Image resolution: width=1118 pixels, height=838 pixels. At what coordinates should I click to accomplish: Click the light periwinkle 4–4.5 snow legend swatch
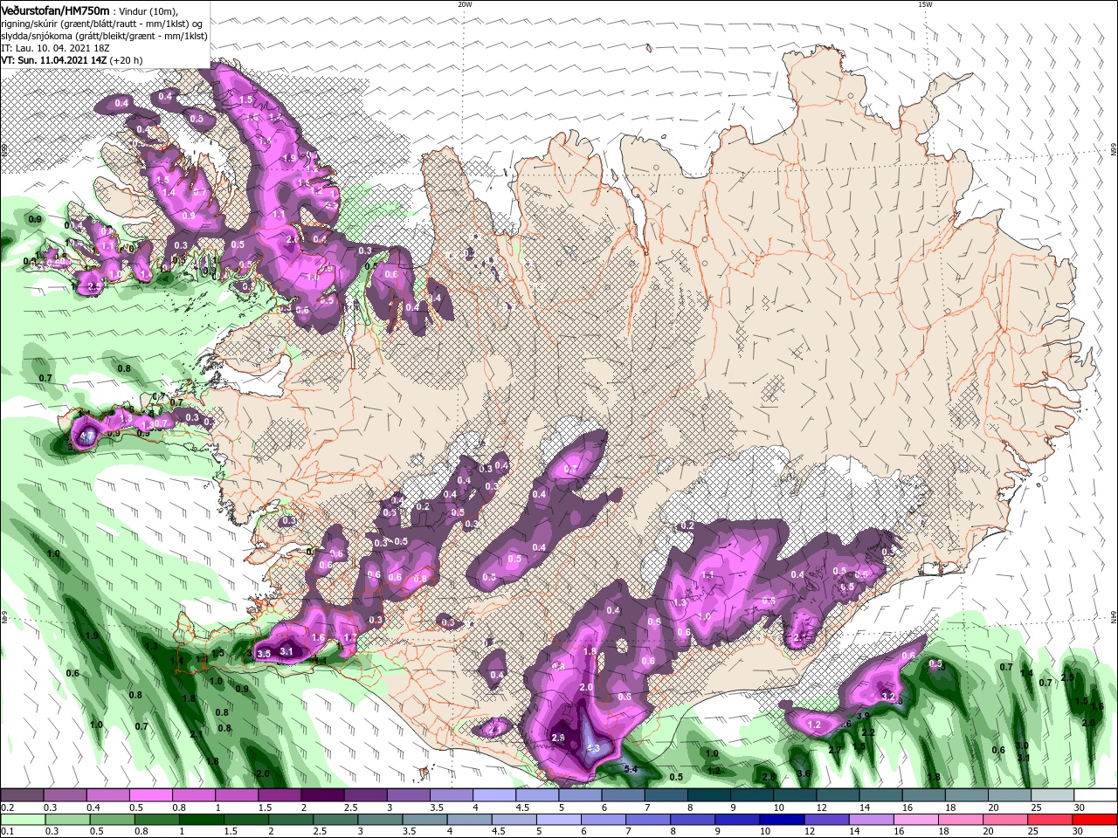[493, 795]
